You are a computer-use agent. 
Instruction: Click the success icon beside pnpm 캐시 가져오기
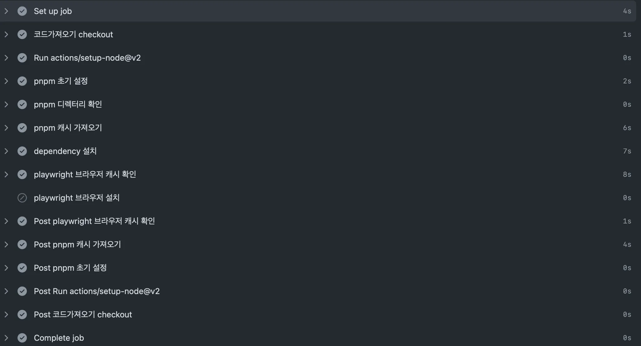pos(22,128)
